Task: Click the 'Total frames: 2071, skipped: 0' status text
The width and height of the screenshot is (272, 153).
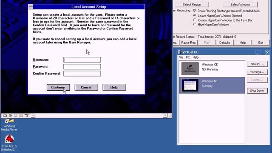Action: [217, 37]
